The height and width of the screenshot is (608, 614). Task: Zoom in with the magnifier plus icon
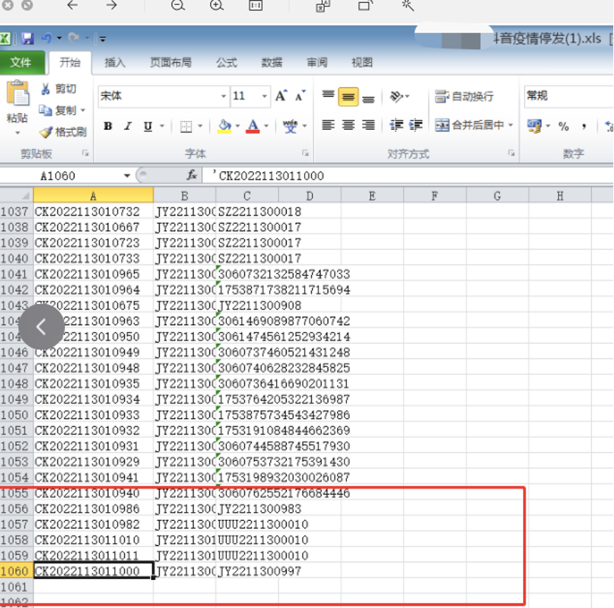pyautogui.click(x=216, y=5)
